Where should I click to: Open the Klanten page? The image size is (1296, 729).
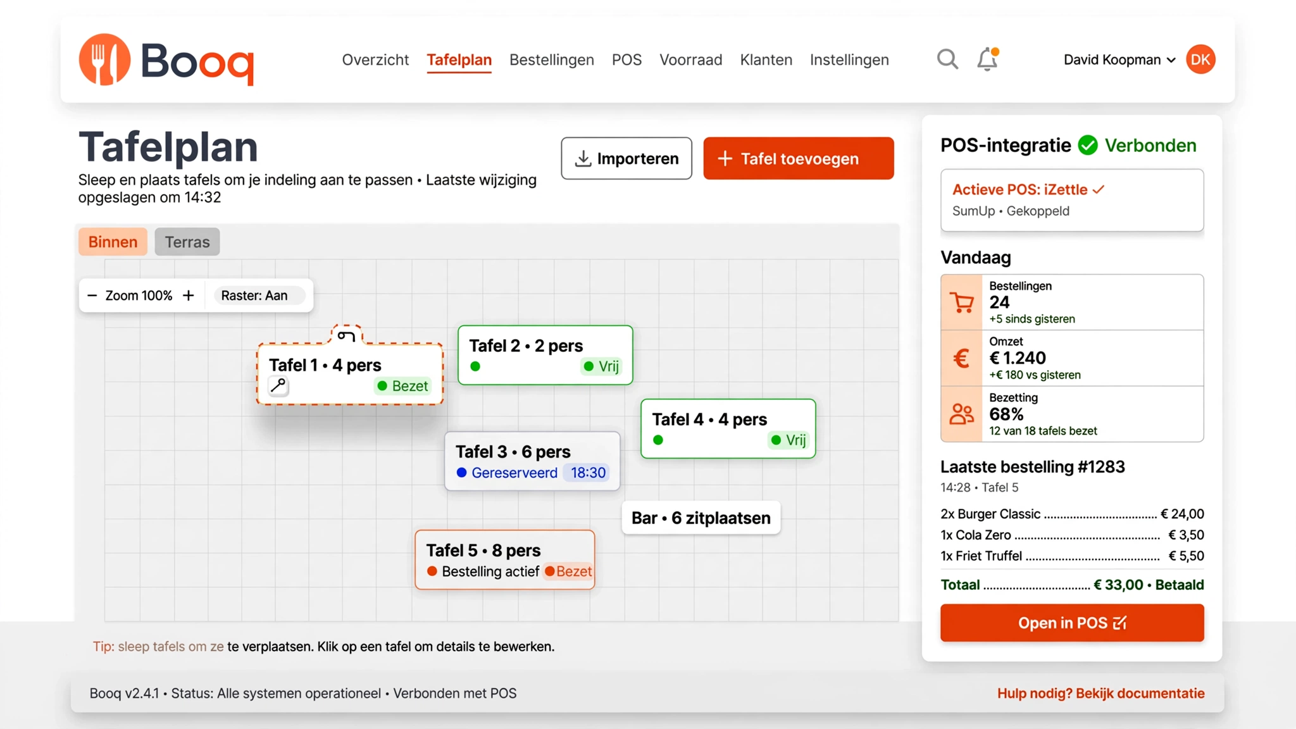point(766,59)
